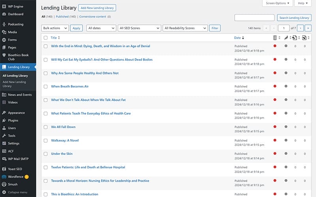Sort the list by Title column
The width and height of the screenshot is (316, 197).
55,38
